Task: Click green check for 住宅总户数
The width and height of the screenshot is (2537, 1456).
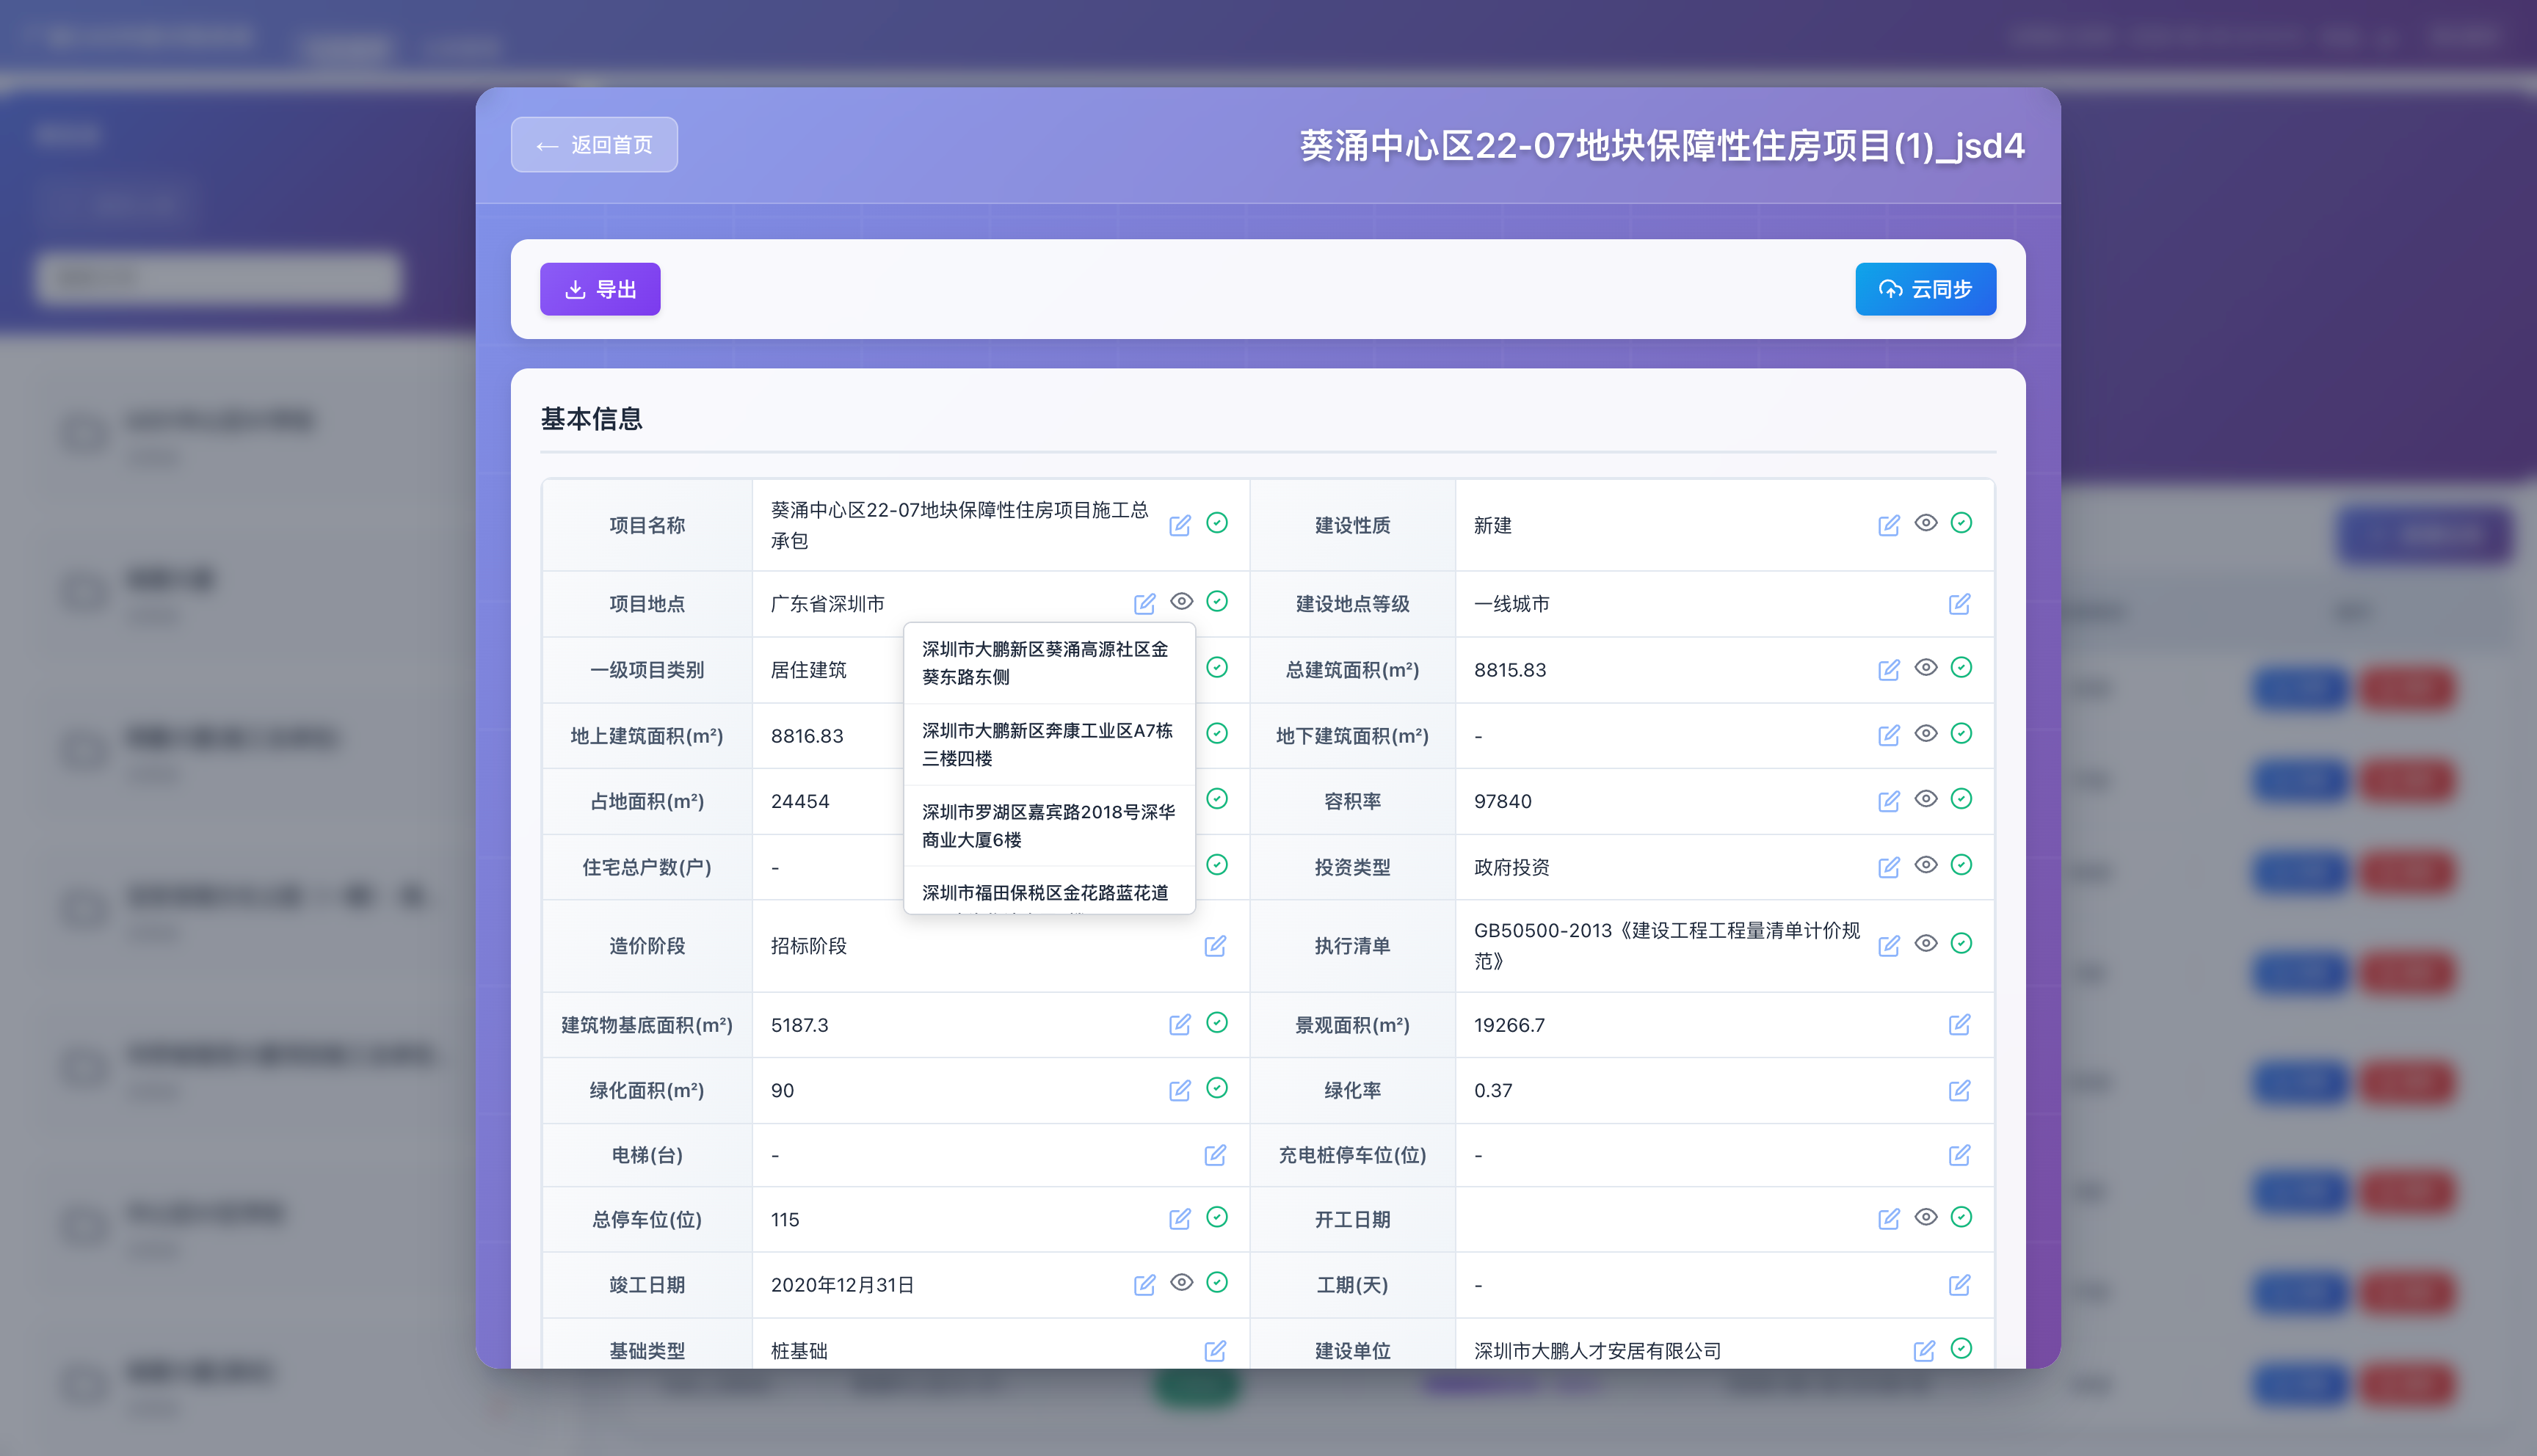Action: tap(1217, 865)
